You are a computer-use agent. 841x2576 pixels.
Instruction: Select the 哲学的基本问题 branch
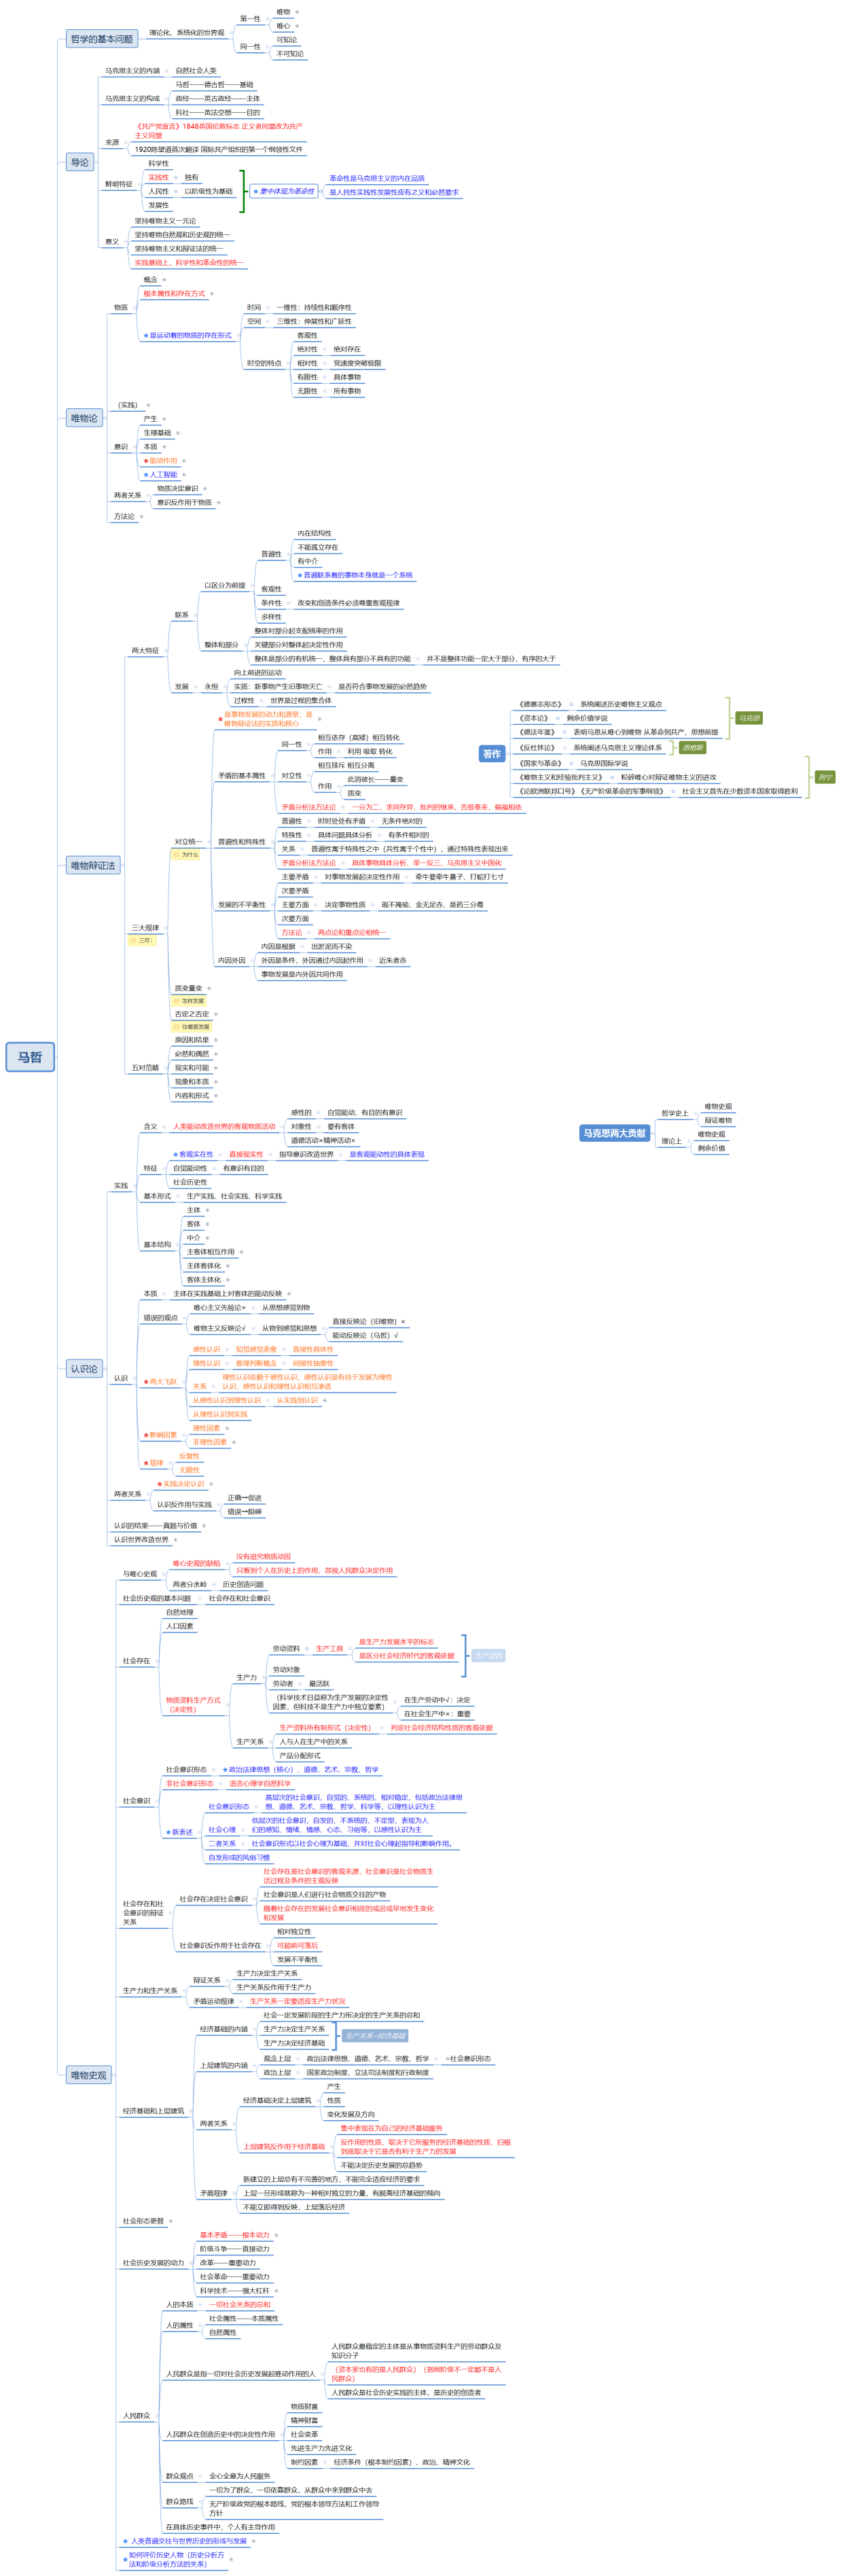click(101, 39)
